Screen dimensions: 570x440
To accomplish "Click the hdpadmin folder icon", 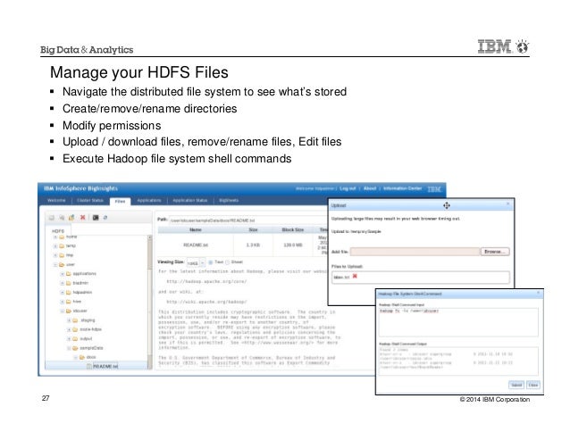I will tap(68, 292).
